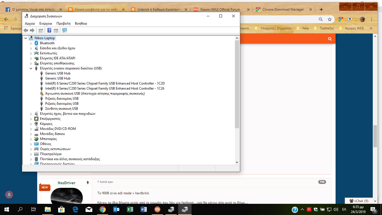Open the Action Center notifications icon
The height and width of the screenshot is (215, 382).
(373, 209)
